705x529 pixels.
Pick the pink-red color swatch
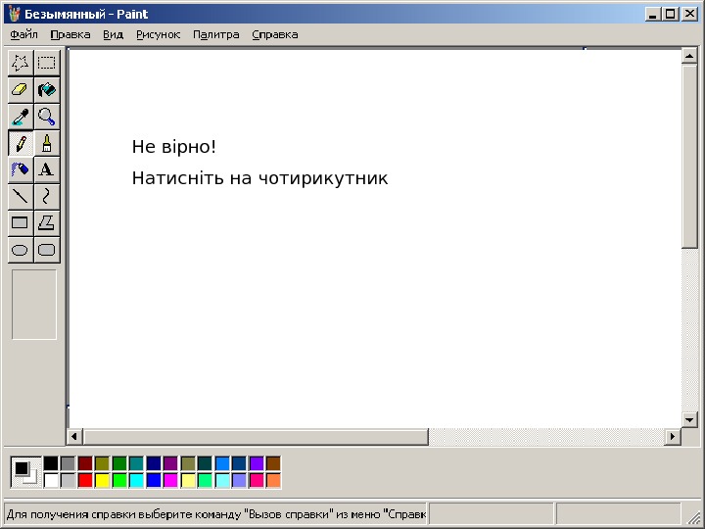[x=256, y=480]
